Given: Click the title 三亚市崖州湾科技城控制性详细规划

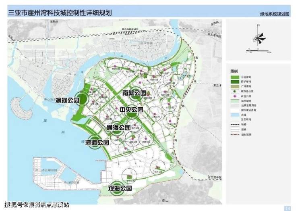Looking at the screenshot, I should point(60,13).
